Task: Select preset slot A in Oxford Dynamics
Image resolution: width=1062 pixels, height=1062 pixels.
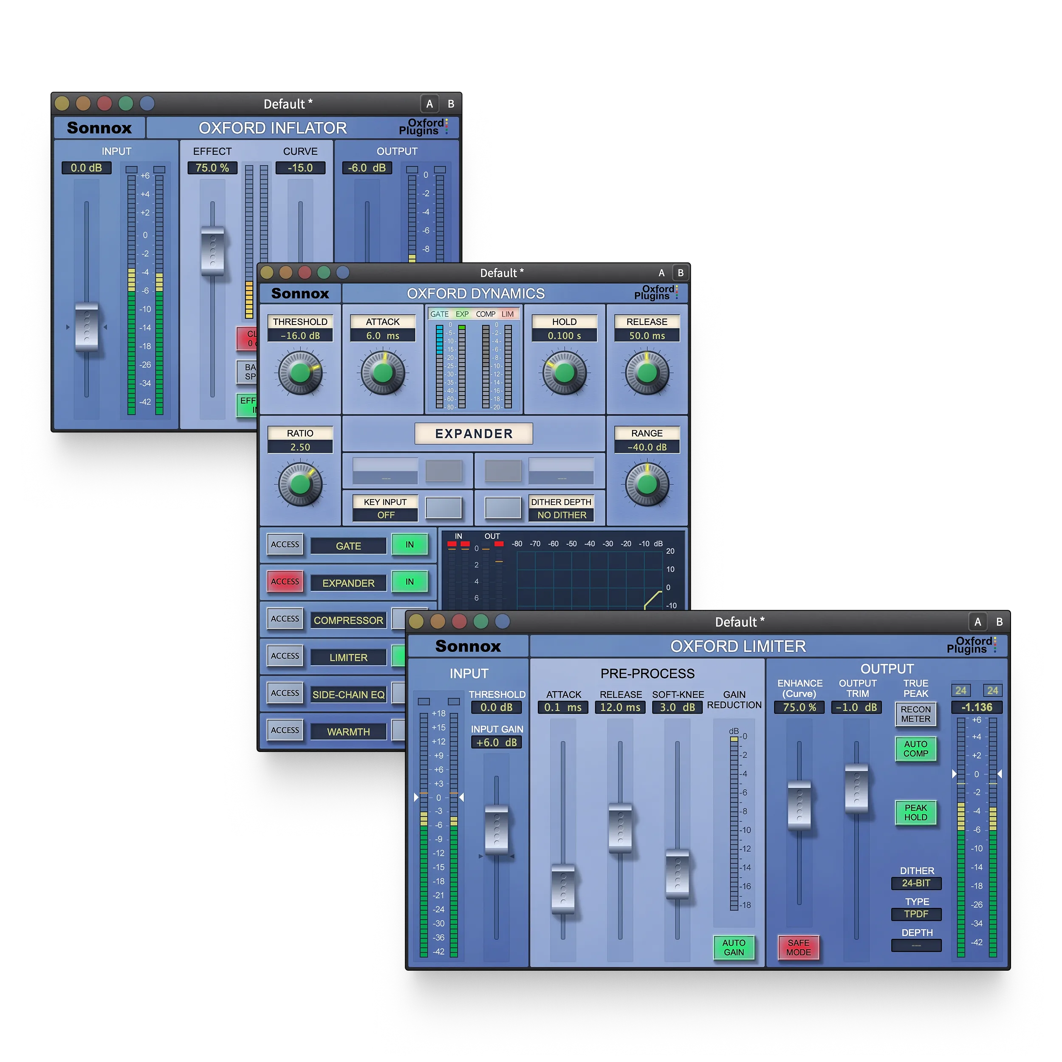Action: (661, 273)
